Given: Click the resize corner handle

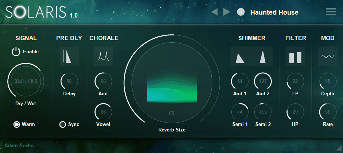Looking at the screenshot, I should [x=339, y=147].
